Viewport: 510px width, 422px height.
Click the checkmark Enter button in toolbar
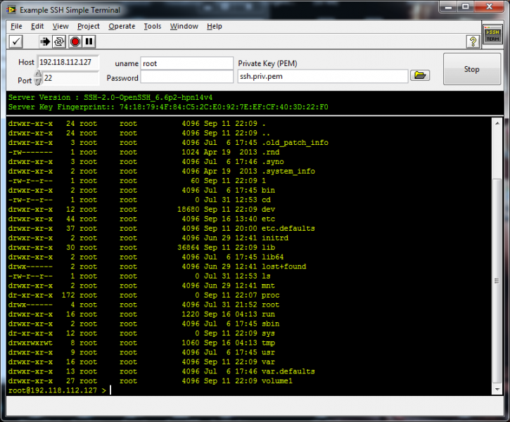click(x=15, y=41)
